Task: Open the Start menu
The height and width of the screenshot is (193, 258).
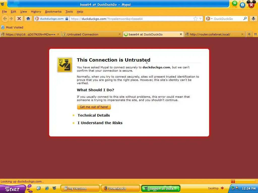Action: point(12,189)
